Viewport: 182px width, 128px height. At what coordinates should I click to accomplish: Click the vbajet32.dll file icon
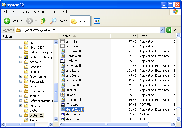click(63, 109)
